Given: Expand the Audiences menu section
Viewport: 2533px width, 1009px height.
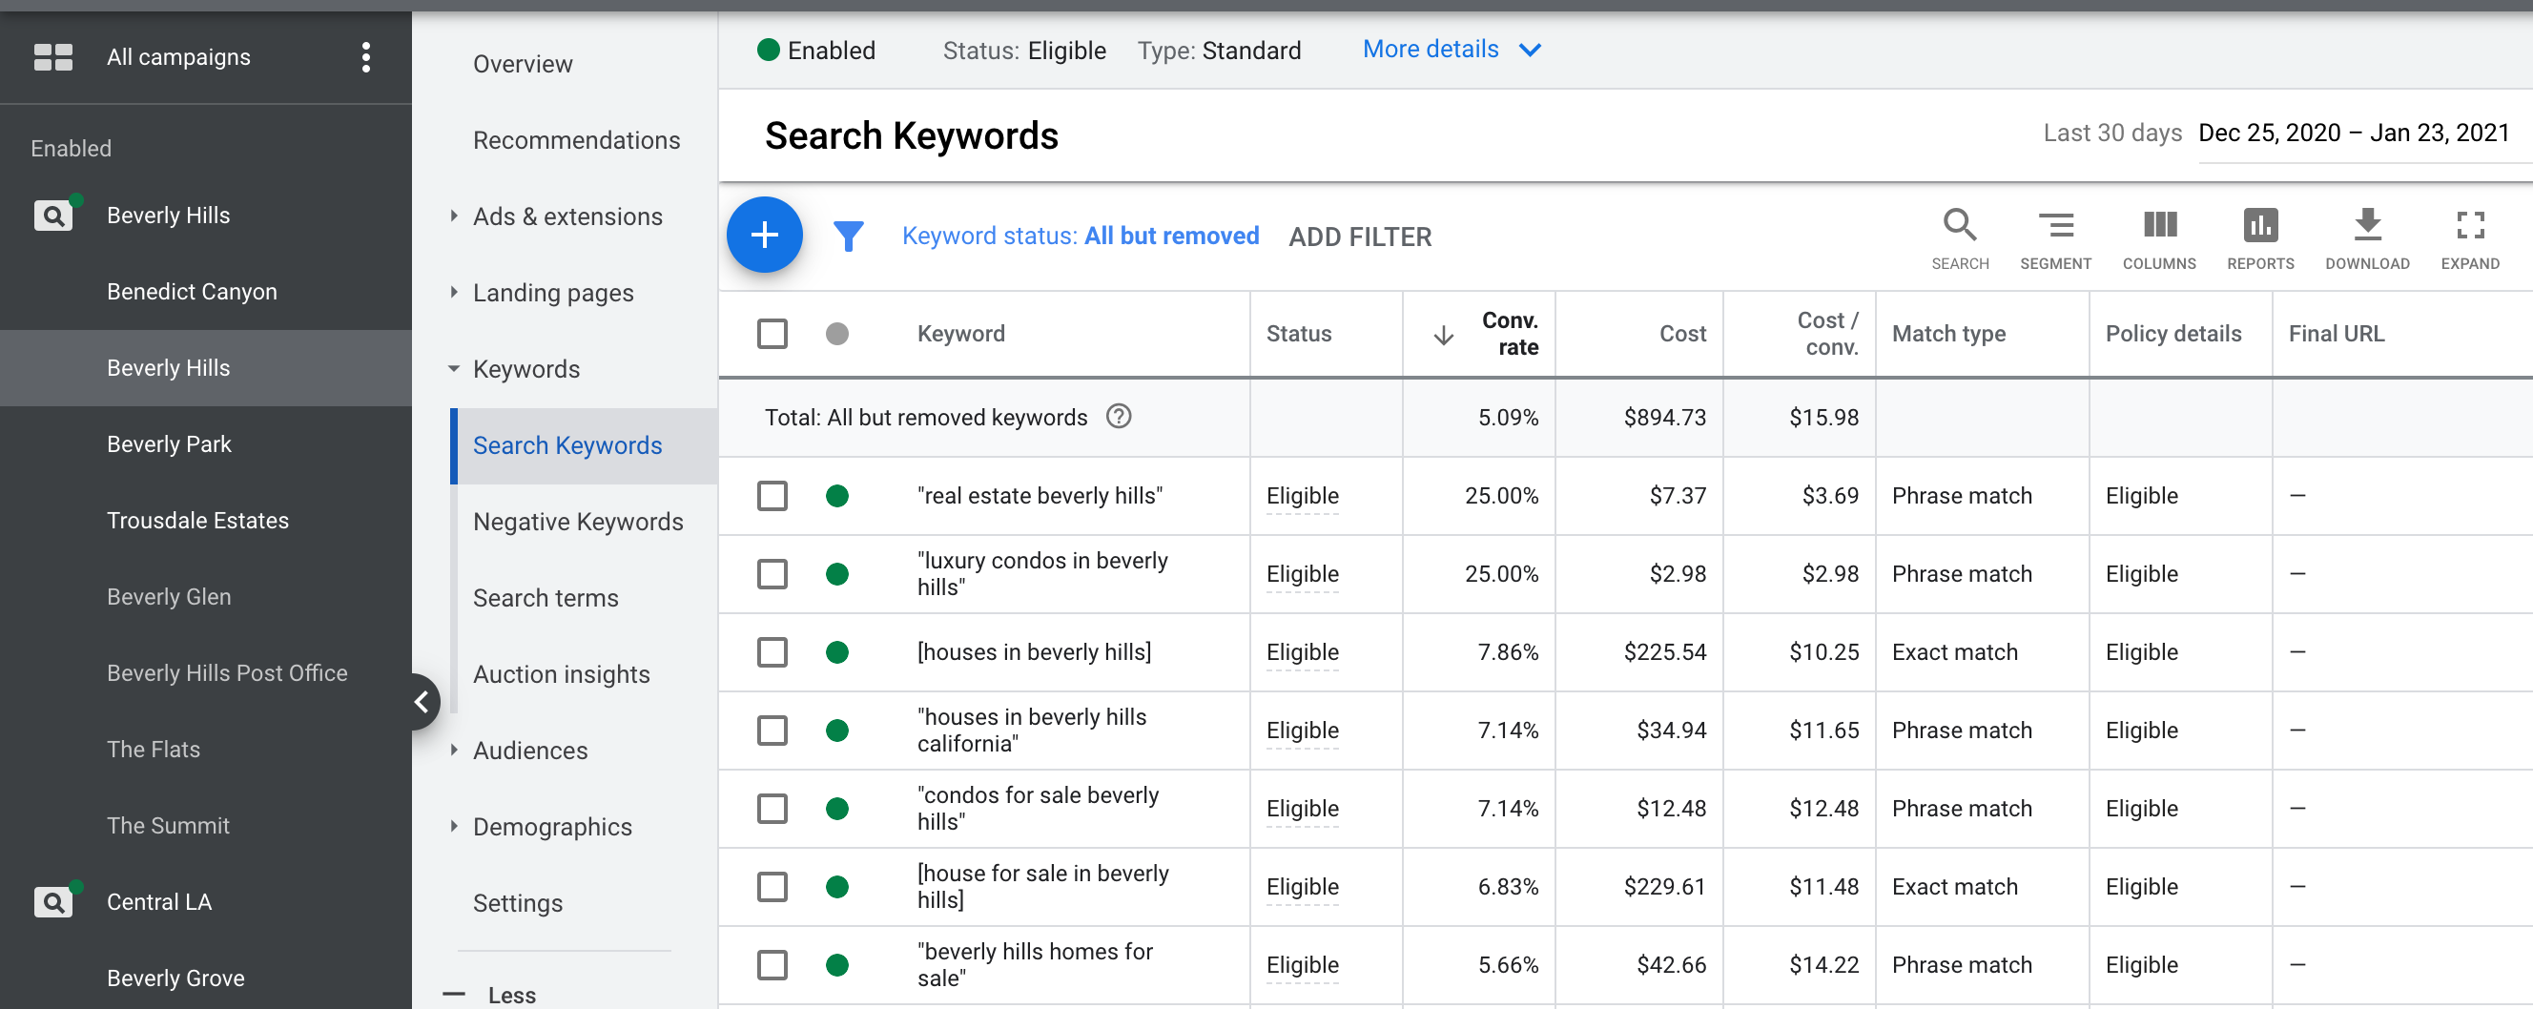Looking at the screenshot, I should pos(453,750).
